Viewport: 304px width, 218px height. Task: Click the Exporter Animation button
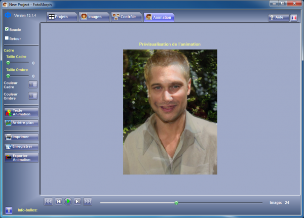click(21, 158)
